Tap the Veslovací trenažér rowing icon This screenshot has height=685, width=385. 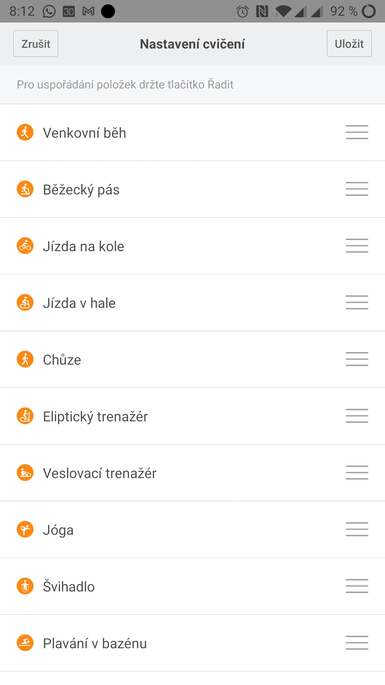(x=25, y=473)
